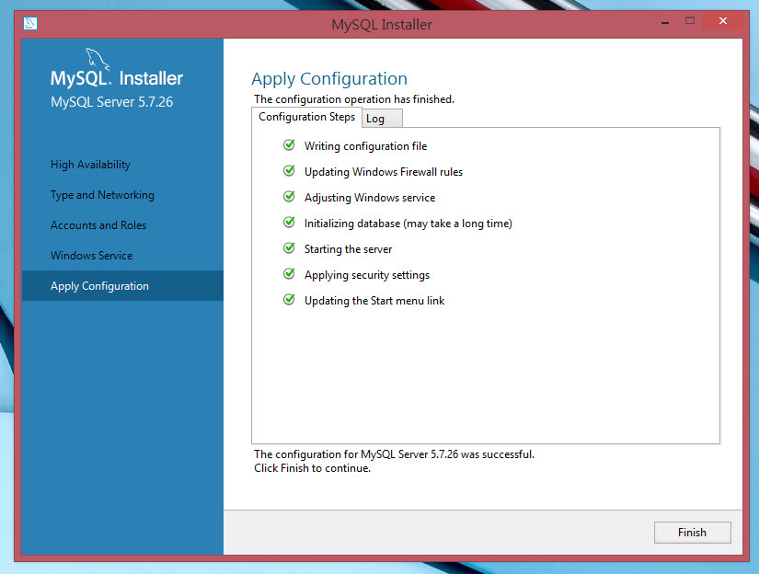759x574 pixels.
Task: Open High Availability step in sidebar
Action: (x=90, y=165)
